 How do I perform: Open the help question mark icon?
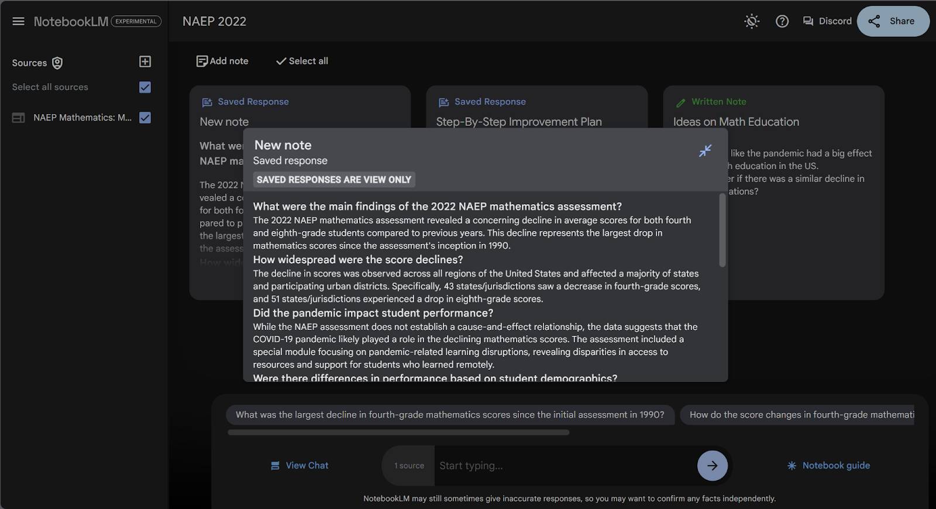pyautogui.click(x=782, y=21)
